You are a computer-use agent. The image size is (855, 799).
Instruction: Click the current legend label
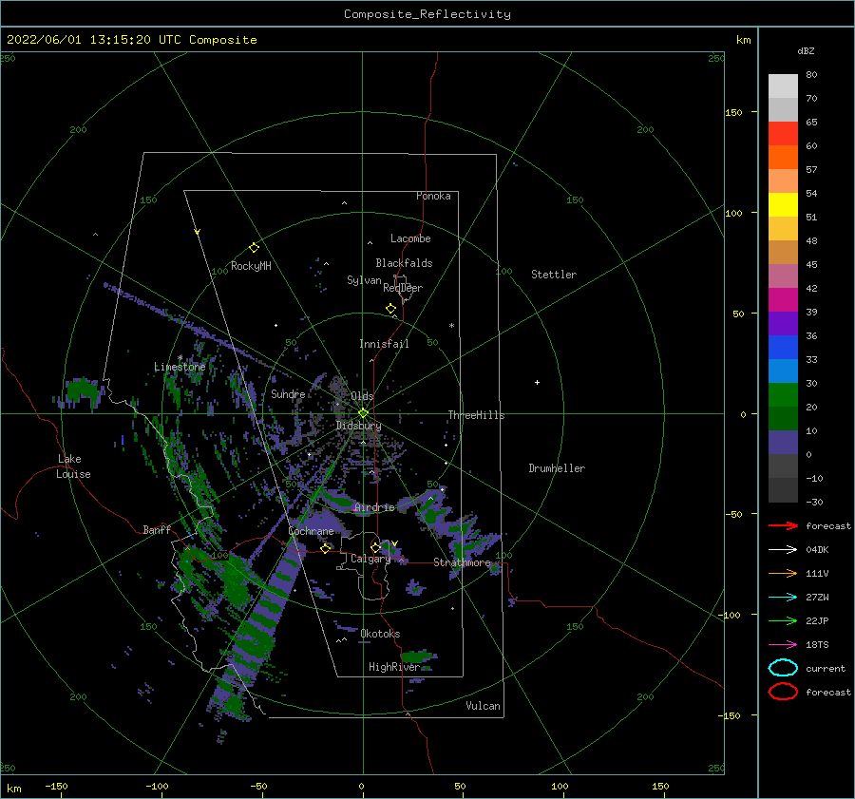coord(826,668)
